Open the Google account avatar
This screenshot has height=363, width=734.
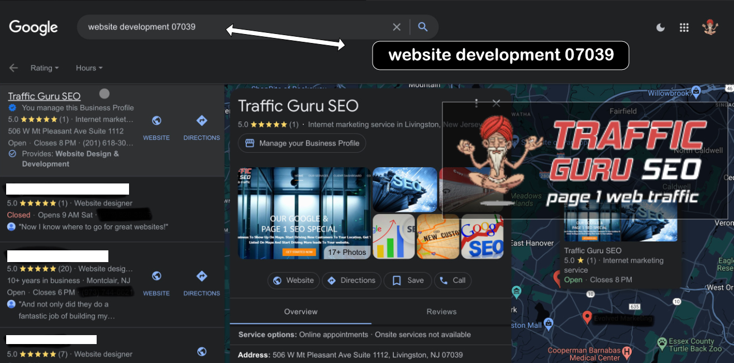point(710,27)
